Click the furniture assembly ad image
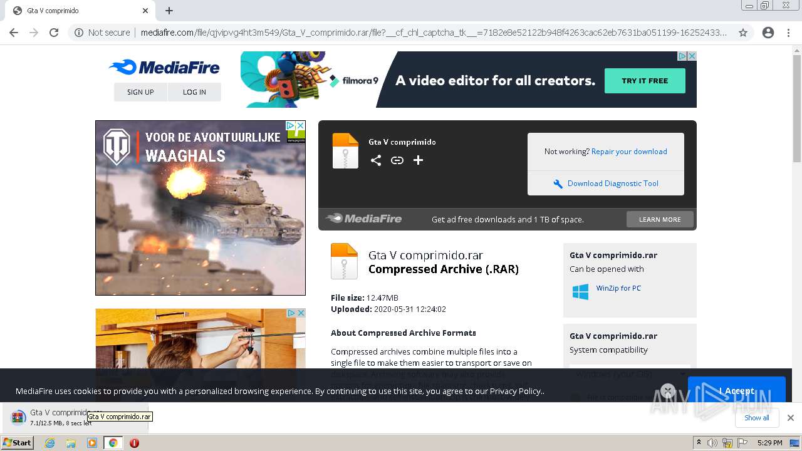This screenshot has height=451, width=802. point(200,338)
